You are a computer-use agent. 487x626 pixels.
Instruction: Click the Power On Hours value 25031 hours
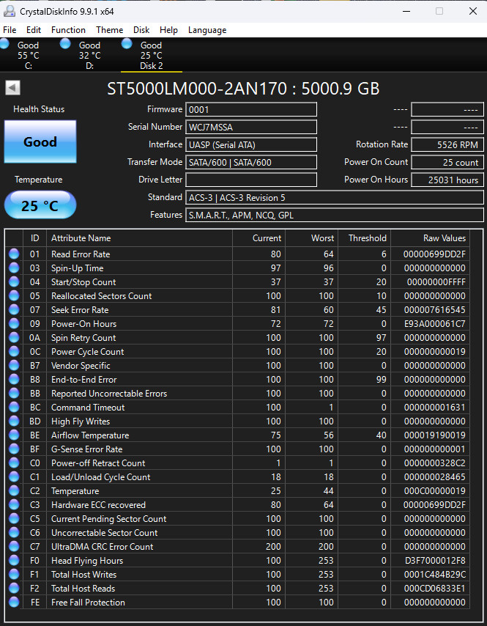pos(447,180)
